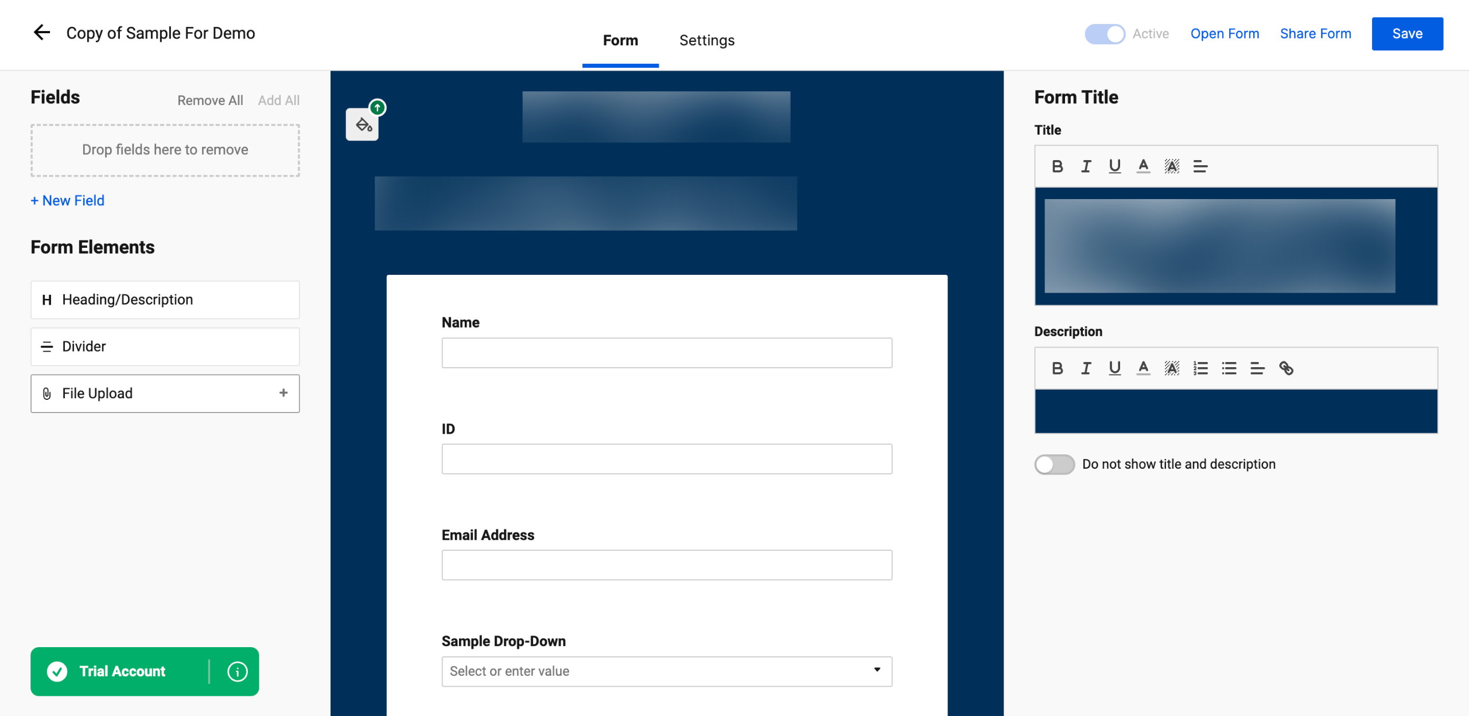Enable Do not show title and description
Viewport: 1469px width, 716px height.
pyautogui.click(x=1054, y=464)
